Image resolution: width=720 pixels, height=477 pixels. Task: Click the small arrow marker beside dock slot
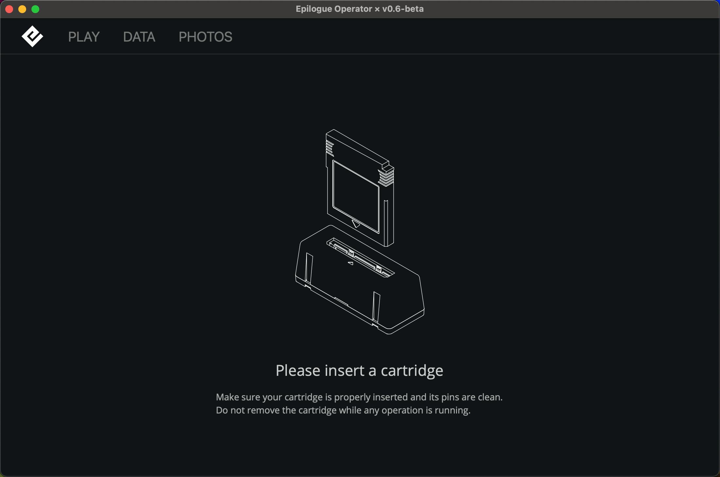pos(350,263)
